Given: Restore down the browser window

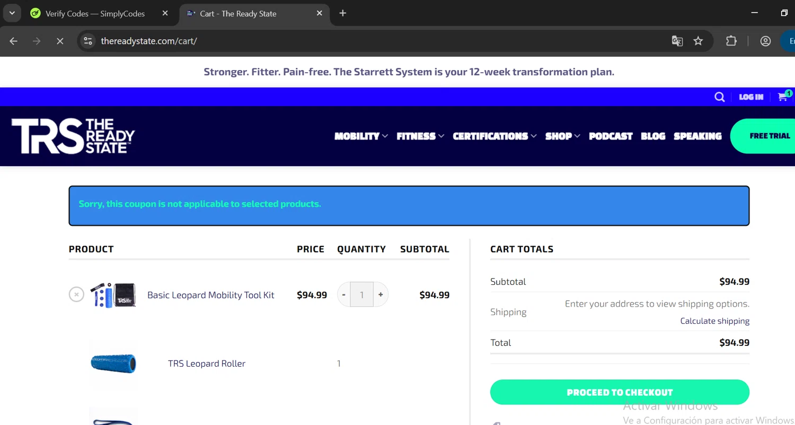Looking at the screenshot, I should pyautogui.click(x=784, y=13).
